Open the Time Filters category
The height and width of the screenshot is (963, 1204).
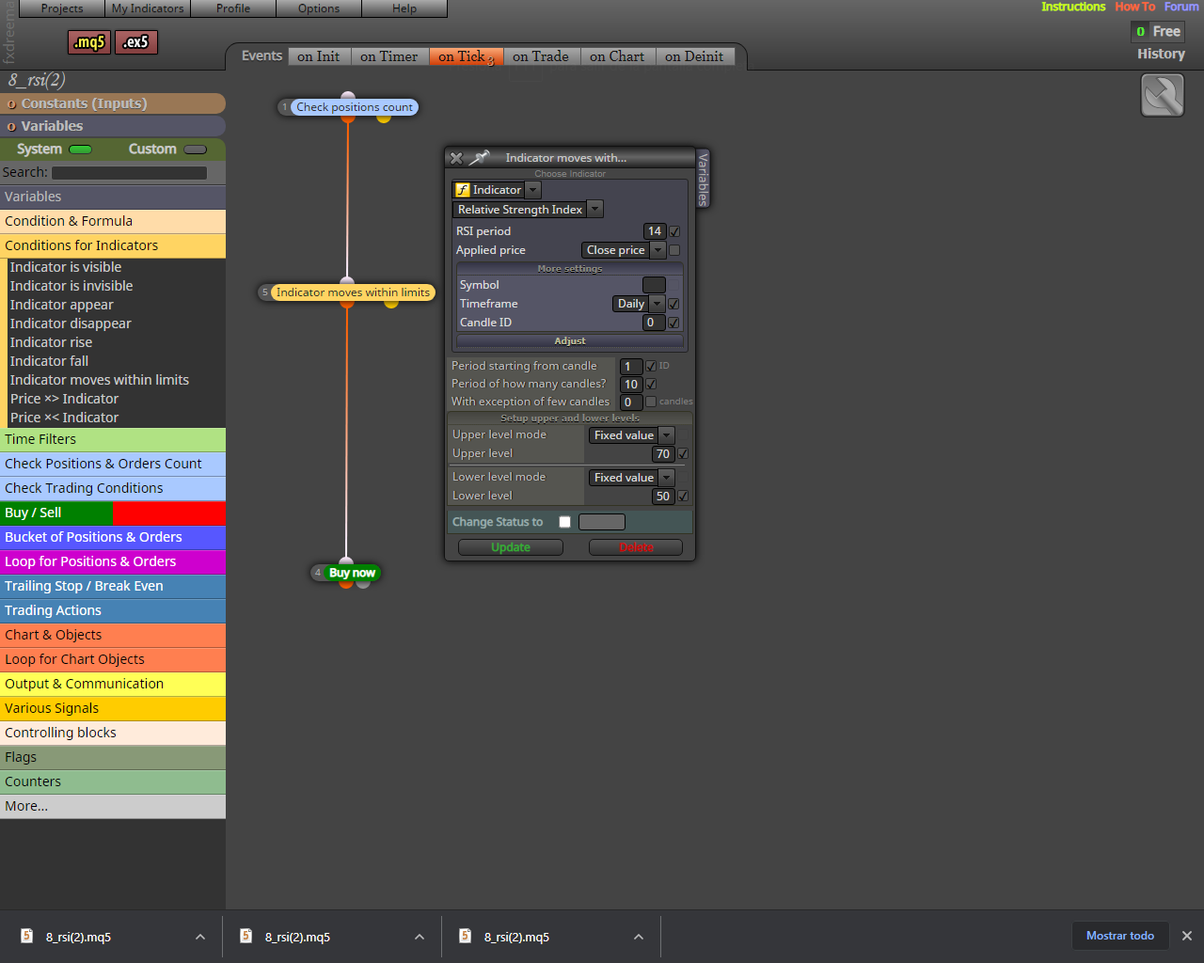[113, 439]
